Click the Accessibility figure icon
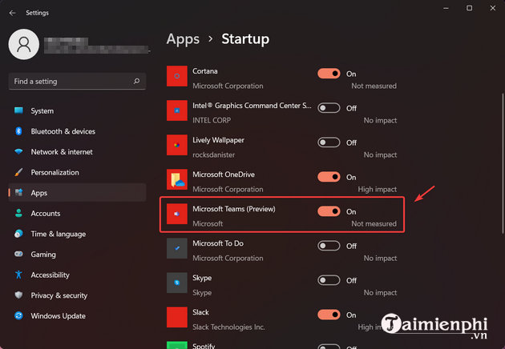The height and width of the screenshot is (349, 505). [x=18, y=275]
